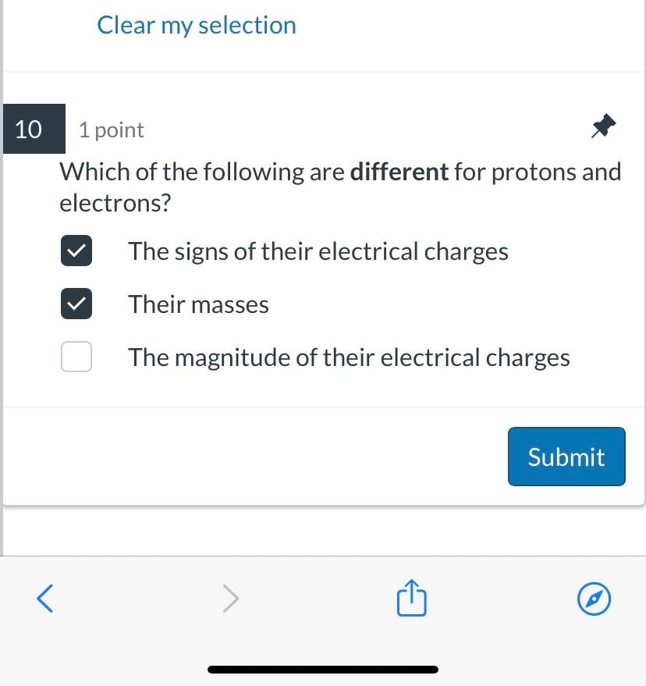
Task: Collapse navigation with the back chevron
Action: click(44, 599)
